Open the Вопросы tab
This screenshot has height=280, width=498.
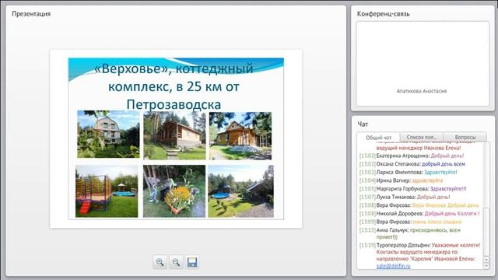click(x=465, y=137)
